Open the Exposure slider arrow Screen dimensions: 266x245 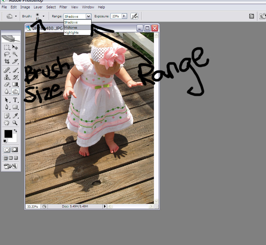pyautogui.click(x=124, y=16)
